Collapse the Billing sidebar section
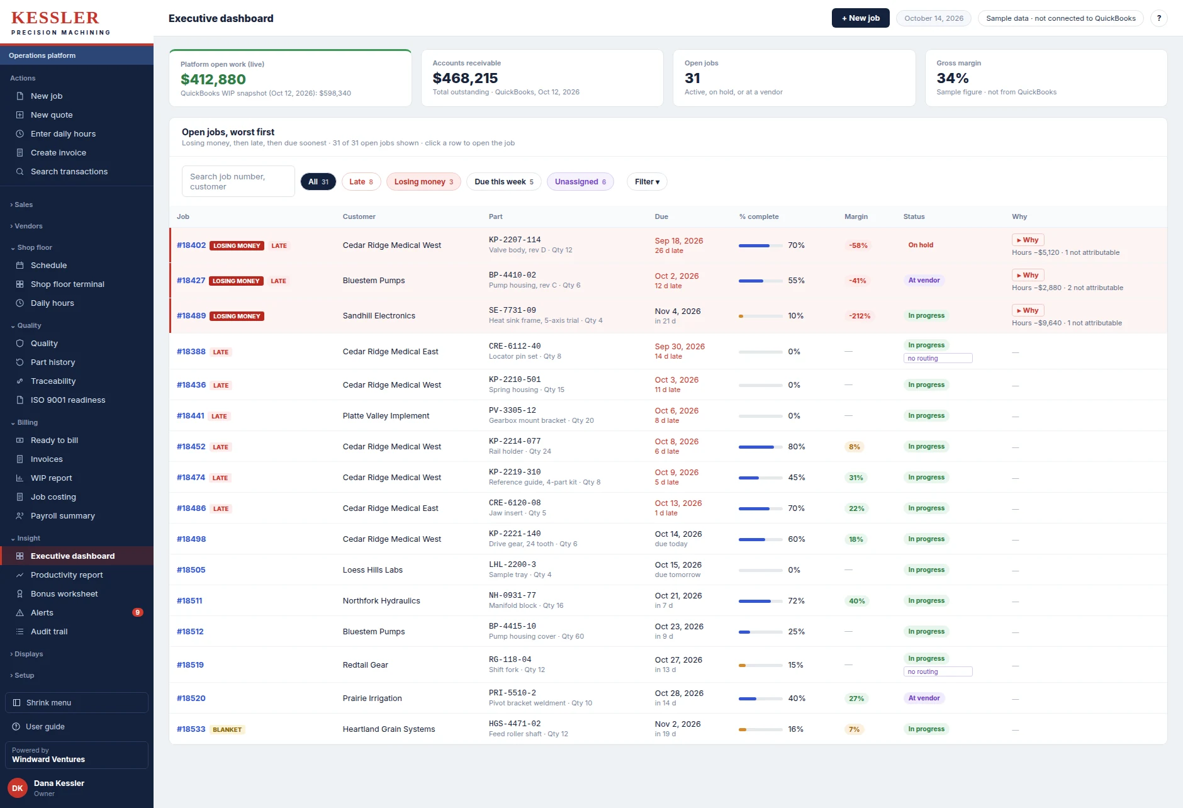Image resolution: width=1183 pixels, height=808 pixels. click(x=25, y=422)
